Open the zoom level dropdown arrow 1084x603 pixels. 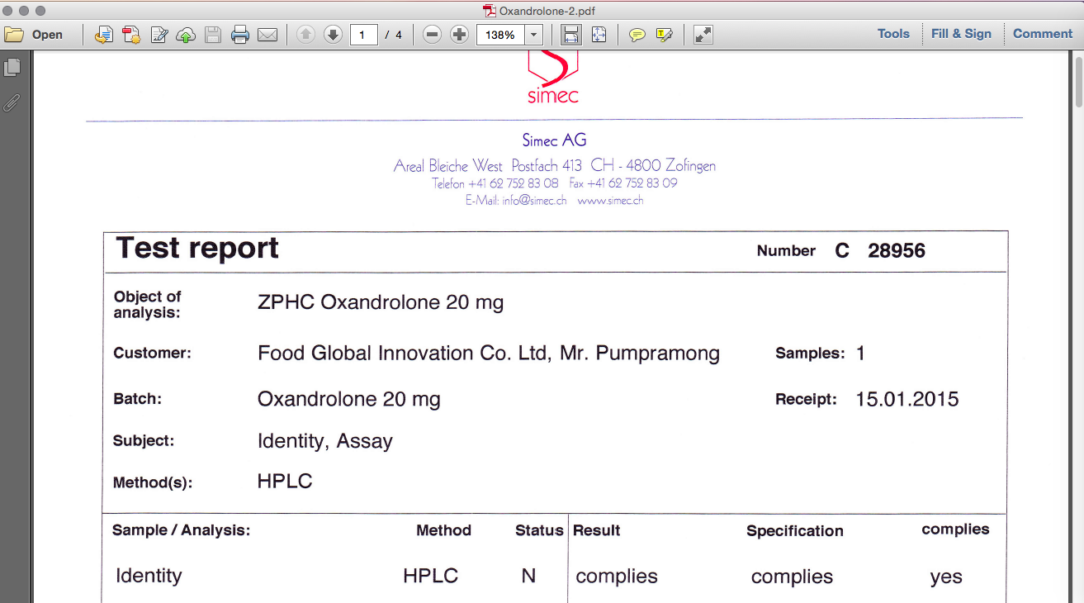click(x=534, y=35)
